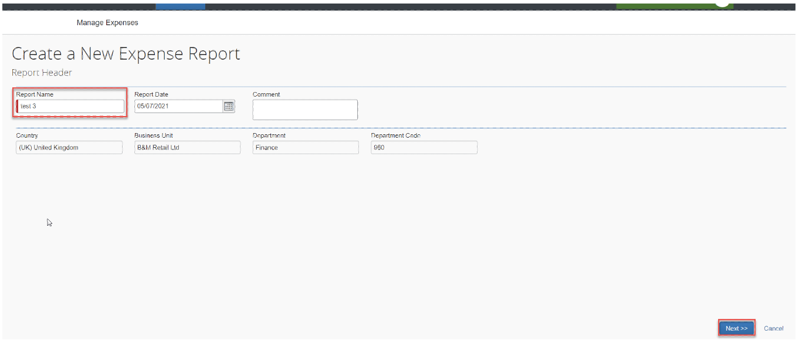Screen dimensions: 799x347
Task: Open the Business Unit field
Action: click(187, 147)
